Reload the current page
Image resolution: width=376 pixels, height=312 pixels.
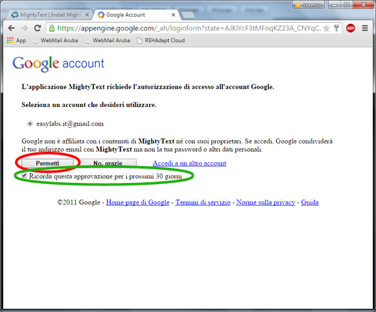38,28
